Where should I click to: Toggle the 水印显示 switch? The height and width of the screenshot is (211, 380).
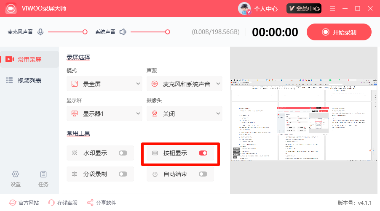(123, 153)
